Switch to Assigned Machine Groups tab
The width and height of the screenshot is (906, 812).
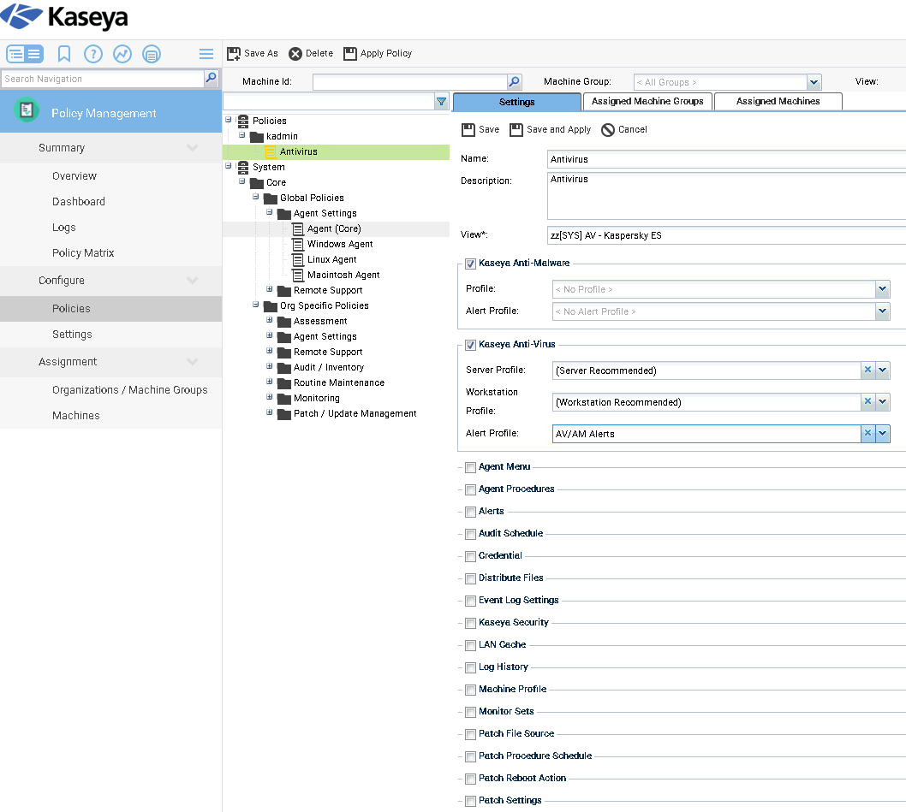pos(647,102)
